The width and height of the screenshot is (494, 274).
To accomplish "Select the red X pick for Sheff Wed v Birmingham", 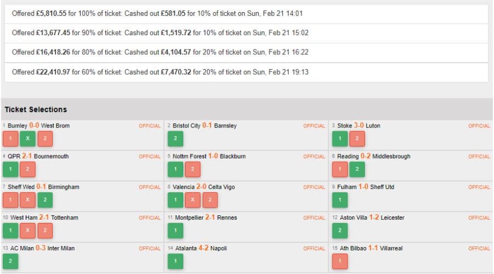I will (27, 200).
